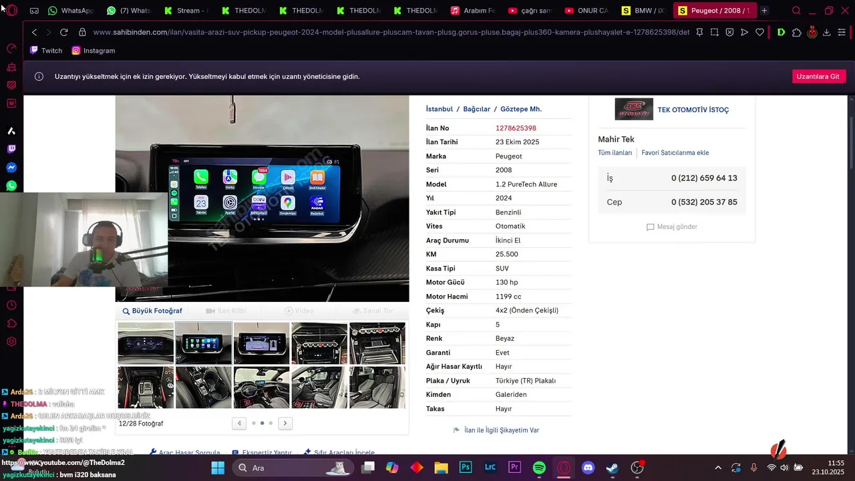The height and width of the screenshot is (481, 855).
Task: Switch to BMW / iX tab
Action: click(644, 11)
